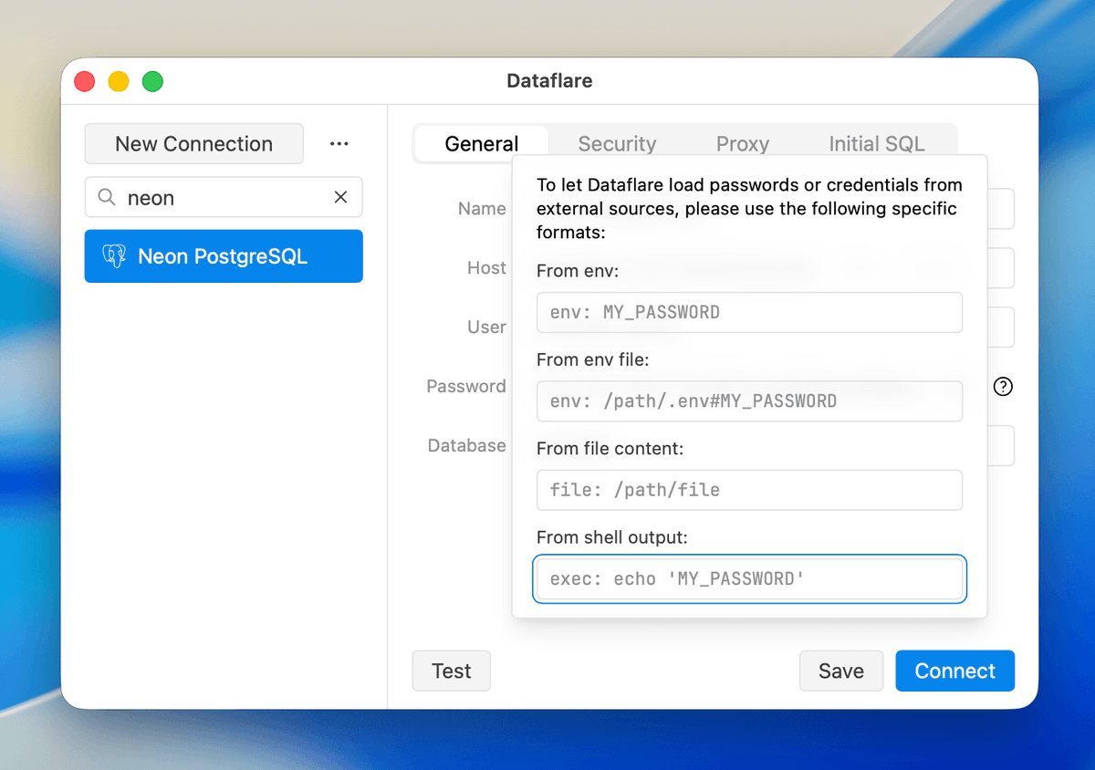Click the 'exec: echo' shell example field
The image size is (1095, 770).
[750, 578]
